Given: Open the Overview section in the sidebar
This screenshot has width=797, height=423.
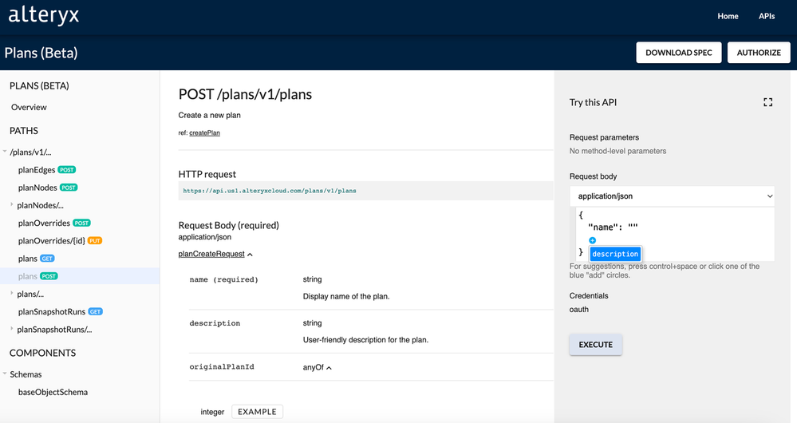Looking at the screenshot, I should point(29,107).
